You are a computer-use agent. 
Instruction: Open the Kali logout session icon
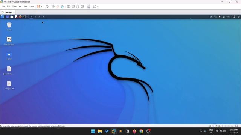(239, 16)
